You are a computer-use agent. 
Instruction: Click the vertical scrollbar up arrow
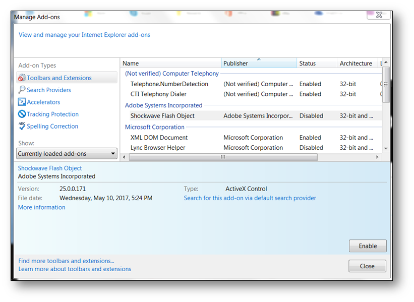386,63
